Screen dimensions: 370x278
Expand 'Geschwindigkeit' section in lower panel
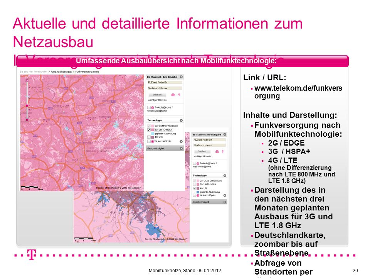(x=209, y=202)
